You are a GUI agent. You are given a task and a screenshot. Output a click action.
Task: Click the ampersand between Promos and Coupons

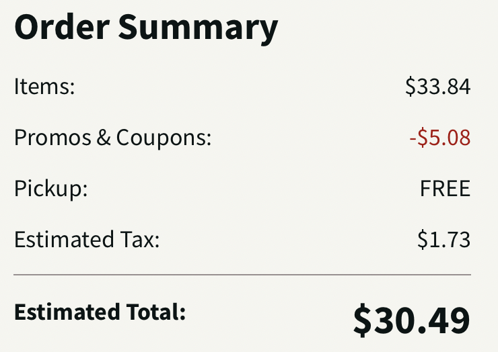tap(103, 138)
